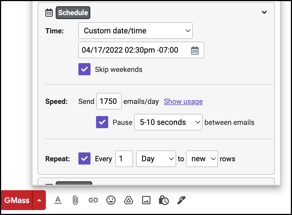Open the date picker calendar icon

click(195, 50)
